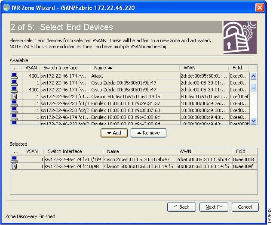Click the host icon for Emulex 10:00:00:00:c9:30:07:60

click(x=14, y=110)
